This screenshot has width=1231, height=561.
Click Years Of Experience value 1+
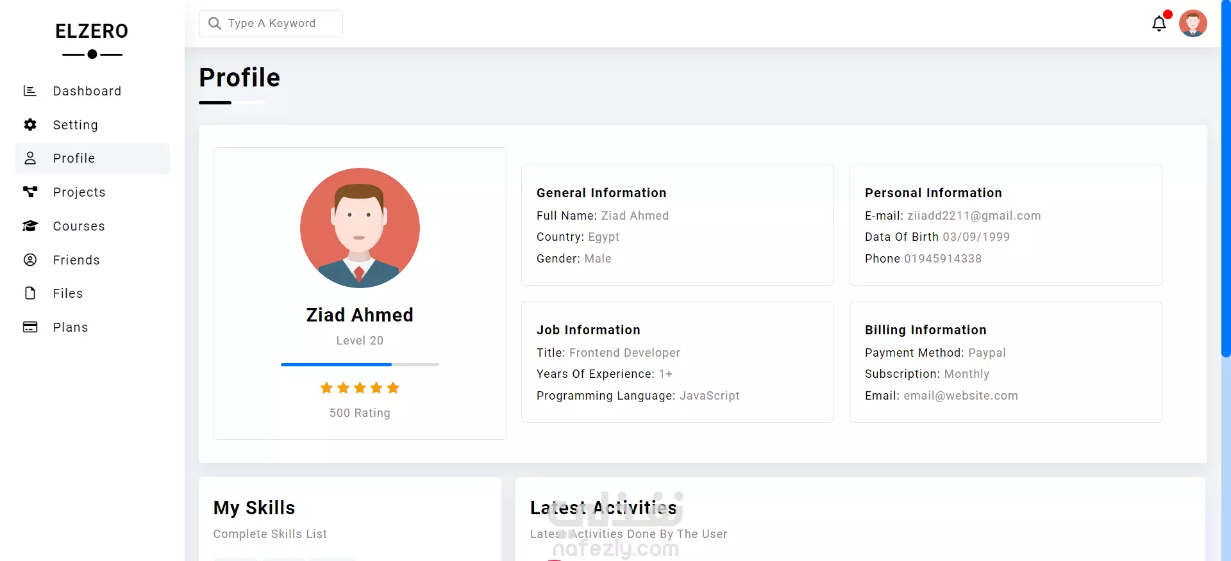click(x=666, y=374)
